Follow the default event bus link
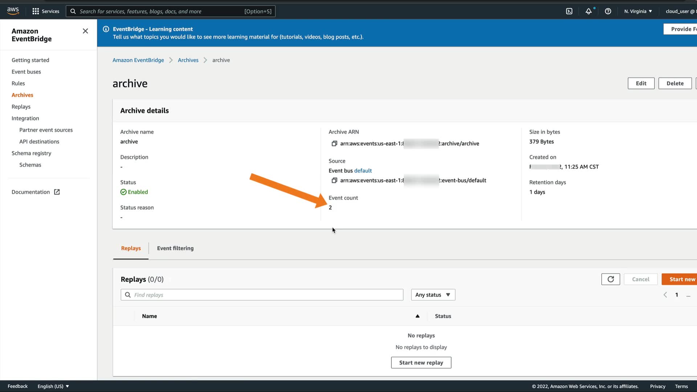 (363, 171)
